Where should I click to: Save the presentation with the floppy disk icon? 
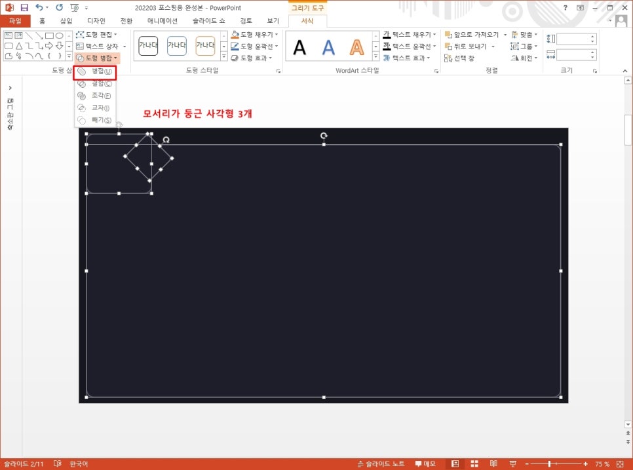pos(24,7)
